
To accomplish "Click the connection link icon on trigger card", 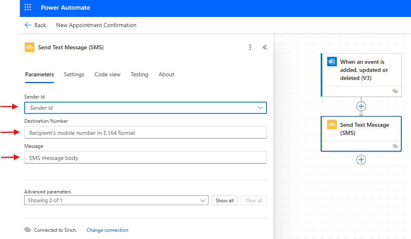I will click(x=395, y=91).
